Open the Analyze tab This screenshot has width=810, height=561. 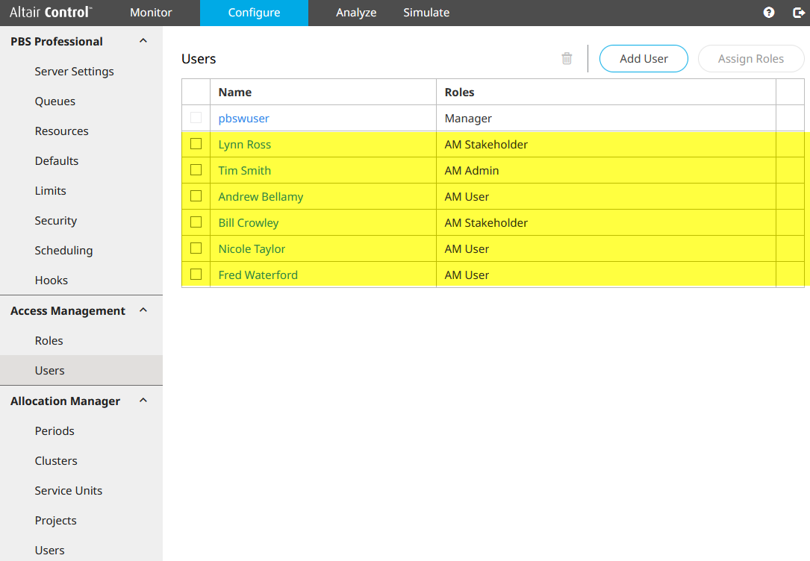pyautogui.click(x=356, y=13)
